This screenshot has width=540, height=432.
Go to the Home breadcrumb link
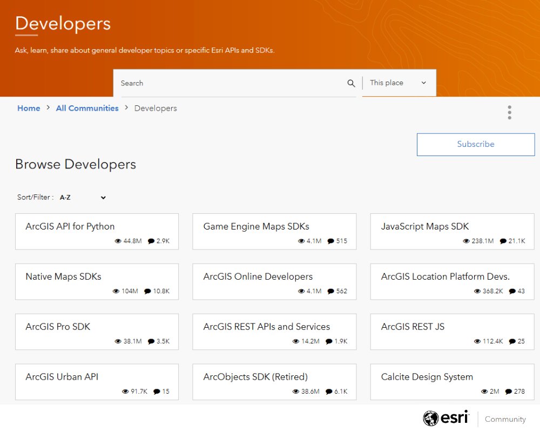point(29,108)
